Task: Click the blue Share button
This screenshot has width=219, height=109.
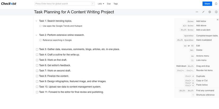Action: [x=207, y=4]
